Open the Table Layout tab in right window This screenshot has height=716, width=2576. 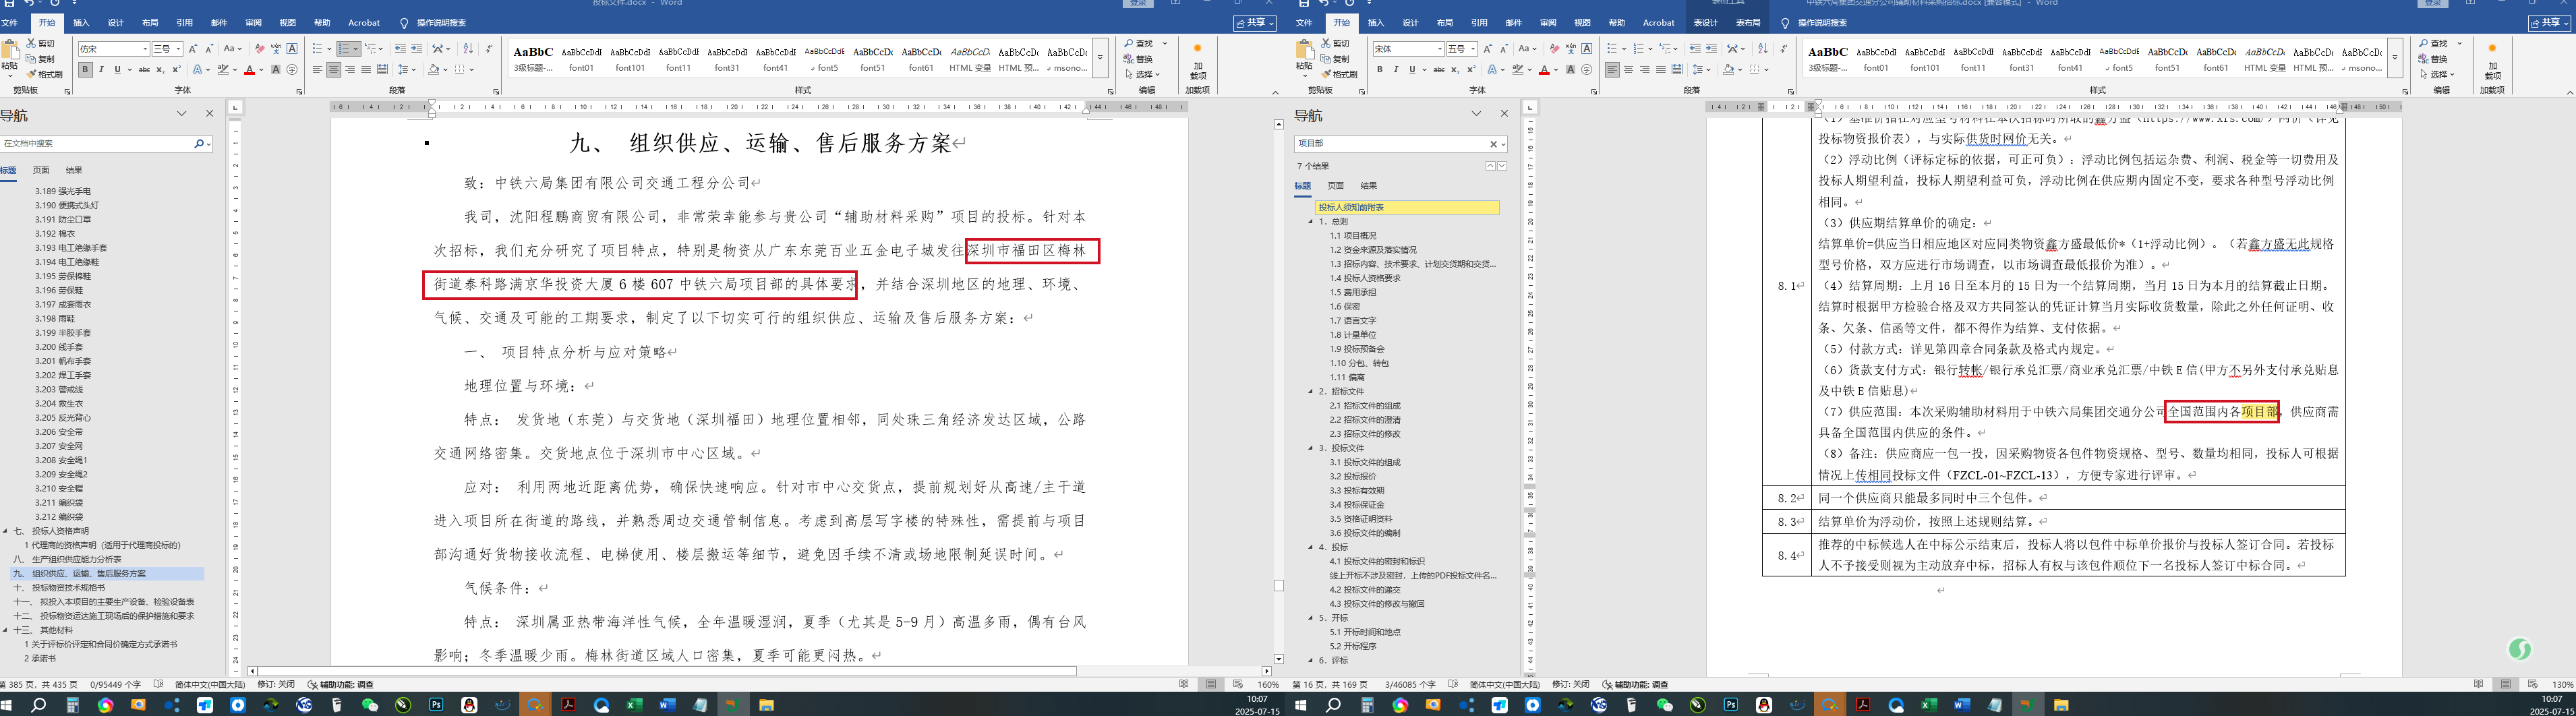[x=1749, y=23]
